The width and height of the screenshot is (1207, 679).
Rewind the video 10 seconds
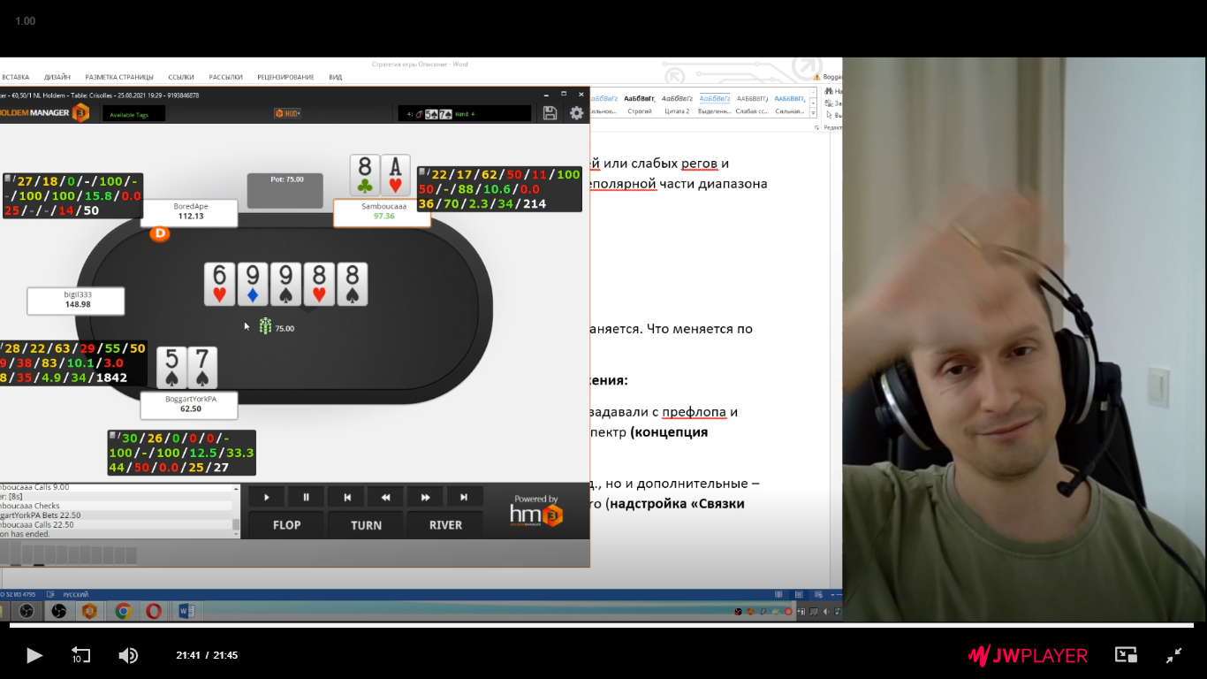pos(80,655)
